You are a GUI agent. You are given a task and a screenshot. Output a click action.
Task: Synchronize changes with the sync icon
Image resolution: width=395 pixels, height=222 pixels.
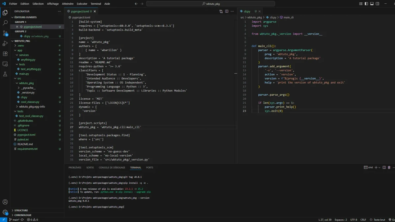[x=22, y=219]
